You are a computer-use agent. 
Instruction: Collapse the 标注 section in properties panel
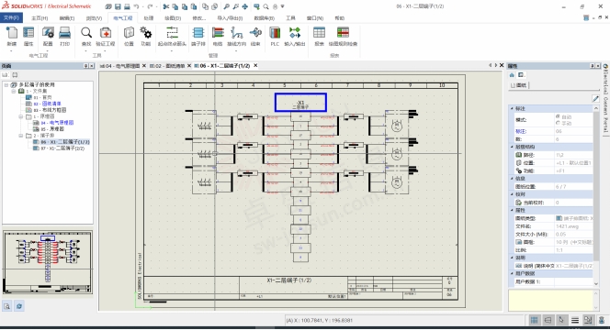click(x=512, y=108)
